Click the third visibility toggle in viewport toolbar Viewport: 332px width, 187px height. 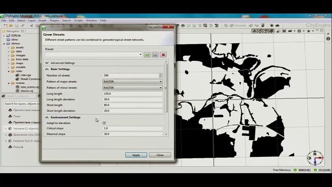266,31
